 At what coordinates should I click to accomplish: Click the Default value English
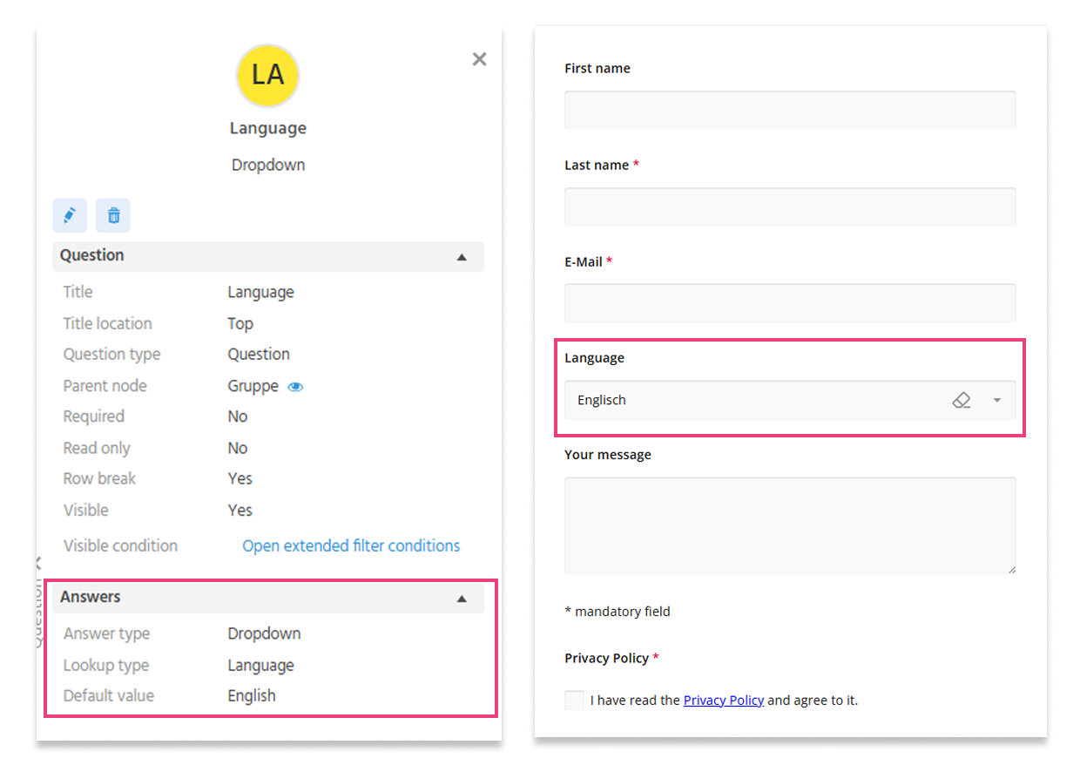[x=252, y=696]
